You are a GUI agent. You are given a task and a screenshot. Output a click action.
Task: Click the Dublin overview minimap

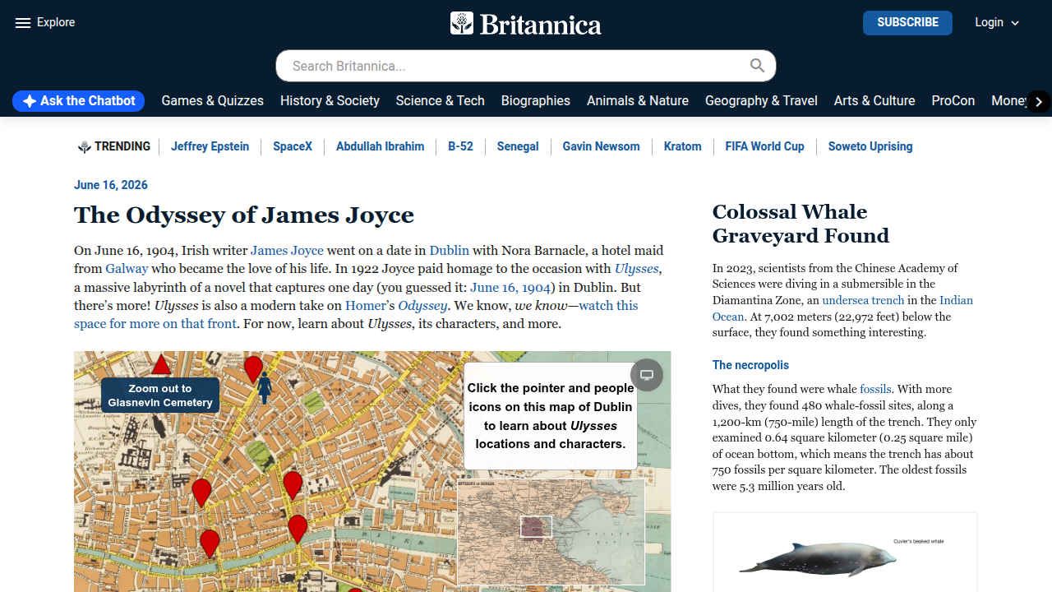[x=551, y=532]
